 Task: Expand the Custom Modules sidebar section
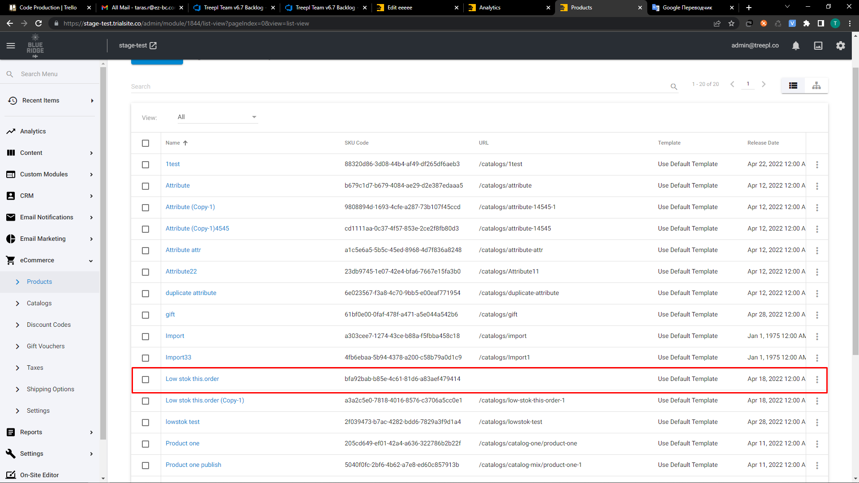click(91, 175)
